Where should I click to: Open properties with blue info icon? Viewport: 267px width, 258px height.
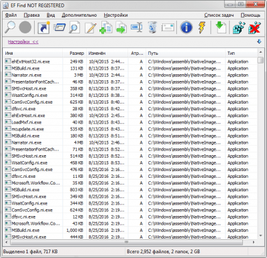tap(186, 27)
